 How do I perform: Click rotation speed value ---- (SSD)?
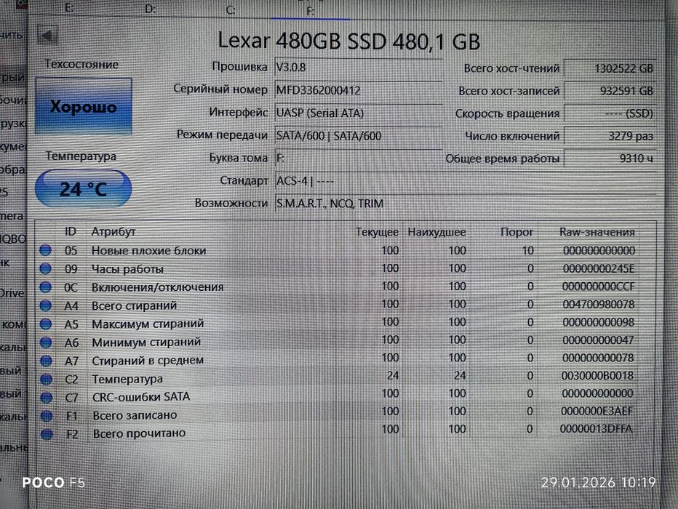click(610, 113)
